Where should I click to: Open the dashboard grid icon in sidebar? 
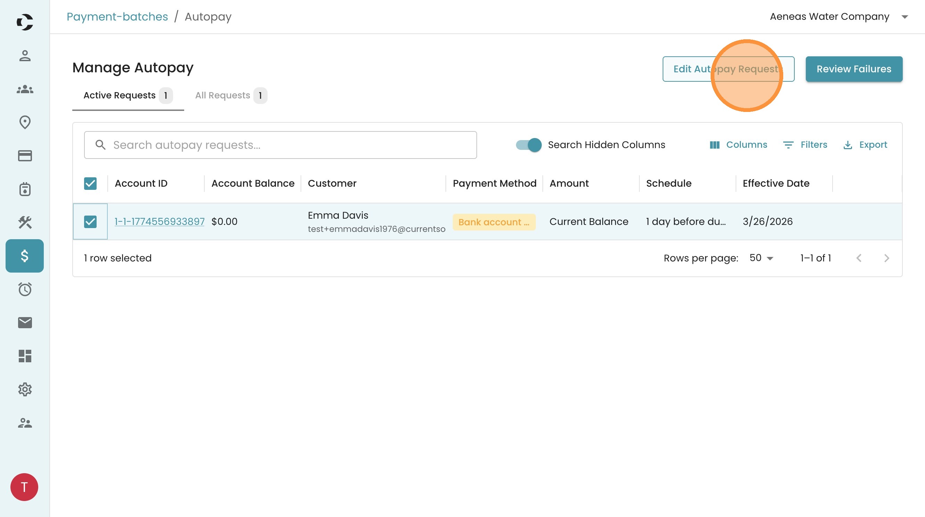click(x=25, y=356)
